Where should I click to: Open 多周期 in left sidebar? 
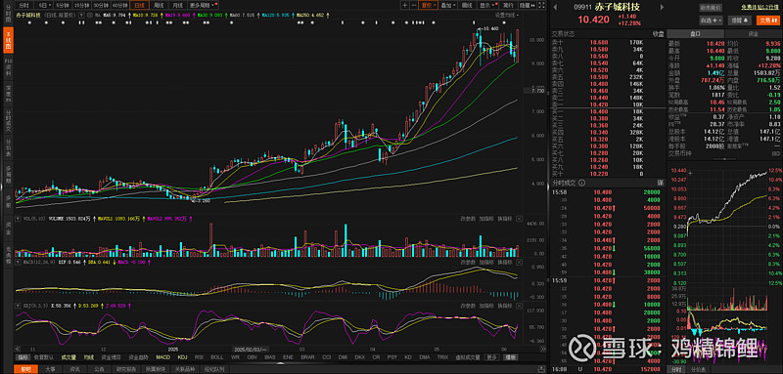(x=8, y=175)
